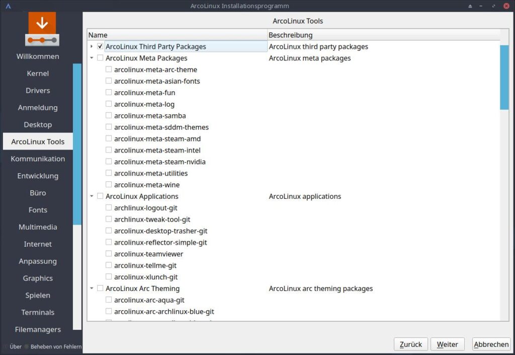The width and height of the screenshot is (515, 355).
Task: Click the keep-above arrow icon in title bar
Action: point(470,6)
